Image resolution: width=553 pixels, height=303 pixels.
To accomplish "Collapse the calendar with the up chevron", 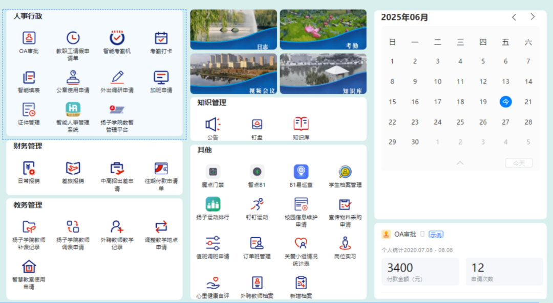I will pos(459,162).
